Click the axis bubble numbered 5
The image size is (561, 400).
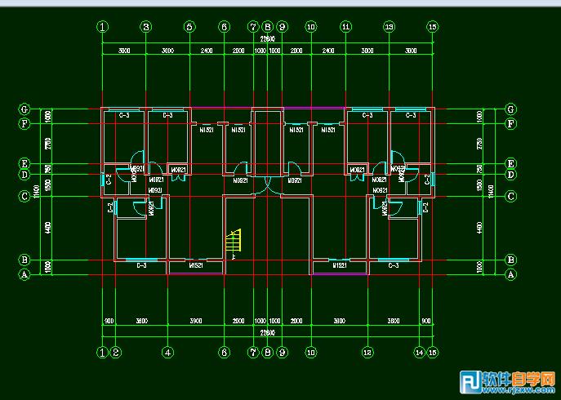[189, 27]
